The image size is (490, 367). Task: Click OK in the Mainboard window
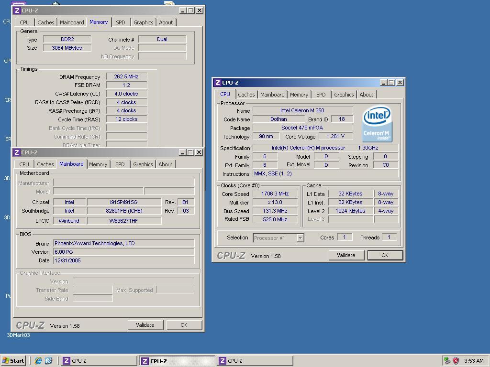point(184,325)
